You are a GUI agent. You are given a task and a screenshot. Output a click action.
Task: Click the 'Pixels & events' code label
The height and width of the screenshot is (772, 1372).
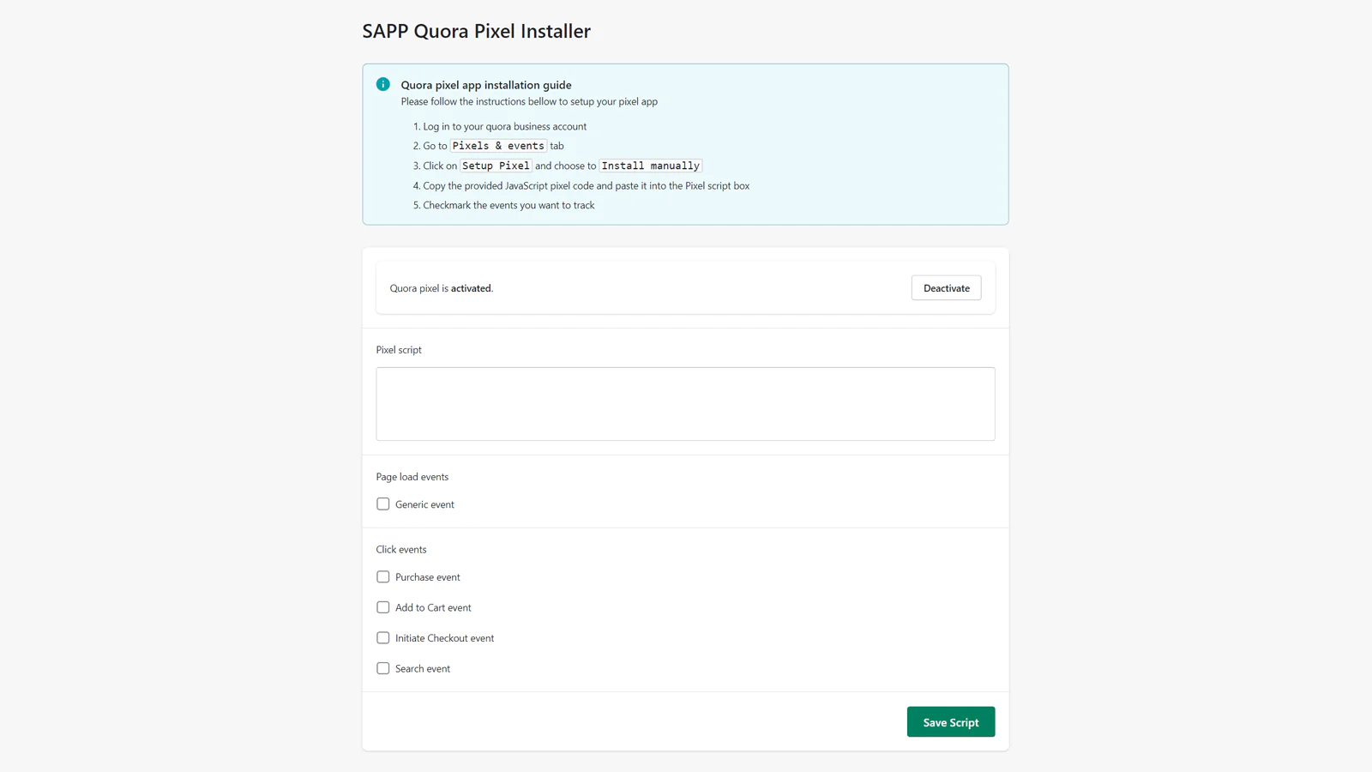(498, 146)
